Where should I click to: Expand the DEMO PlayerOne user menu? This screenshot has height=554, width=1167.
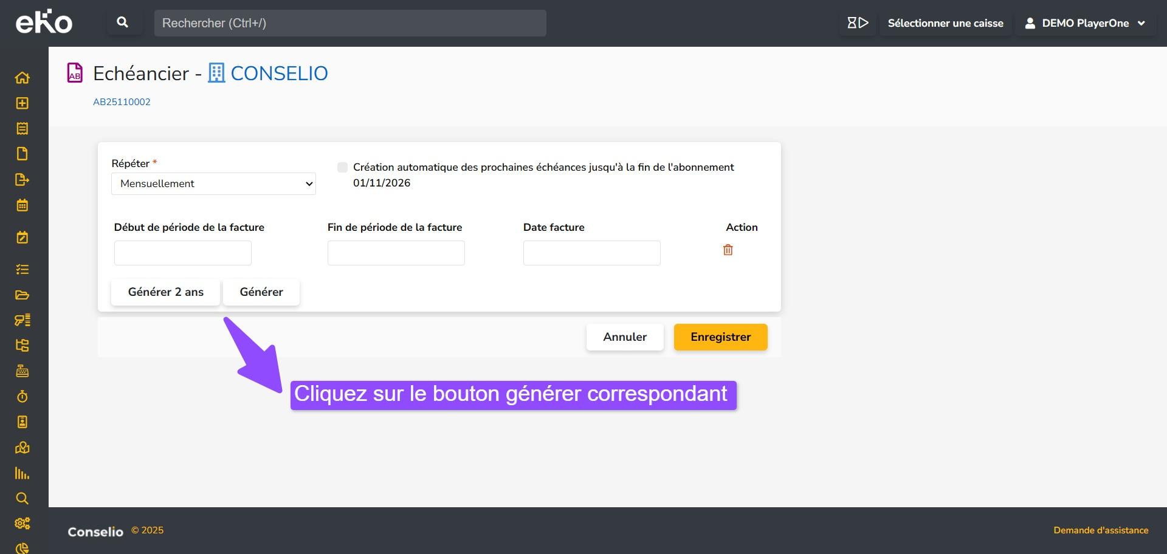[1085, 23]
